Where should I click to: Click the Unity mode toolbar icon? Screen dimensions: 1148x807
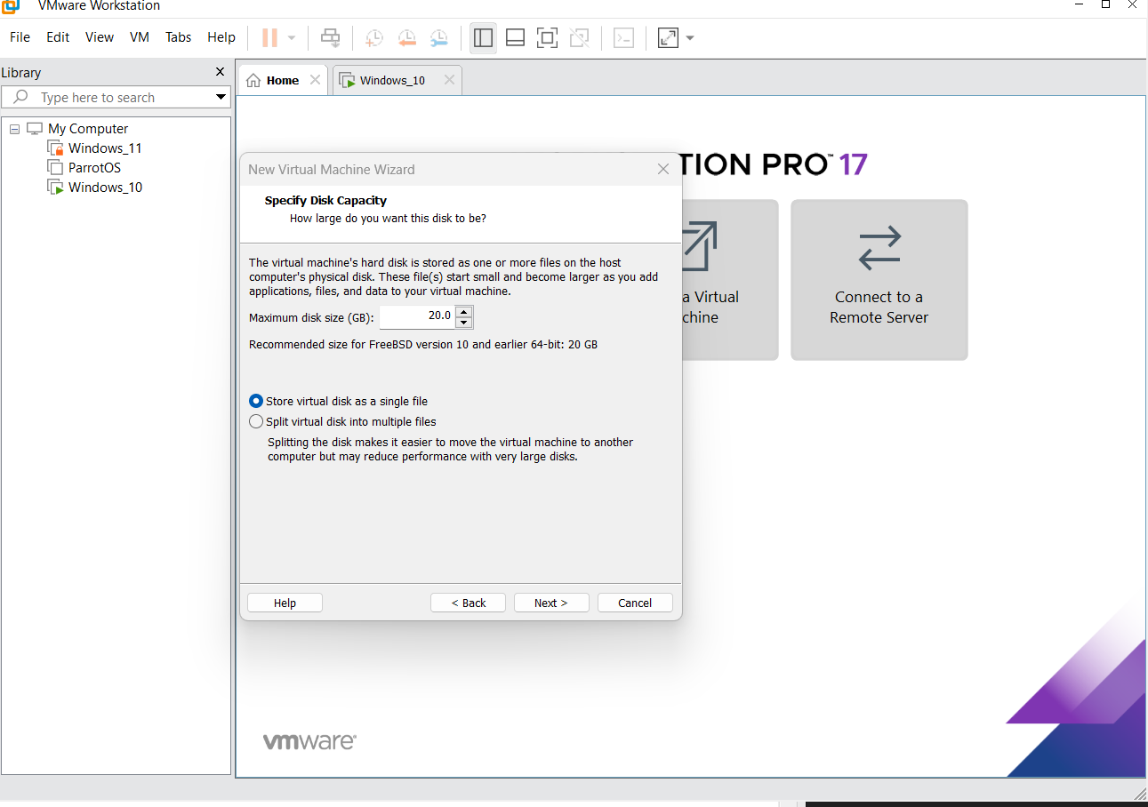tap(579, 37)
